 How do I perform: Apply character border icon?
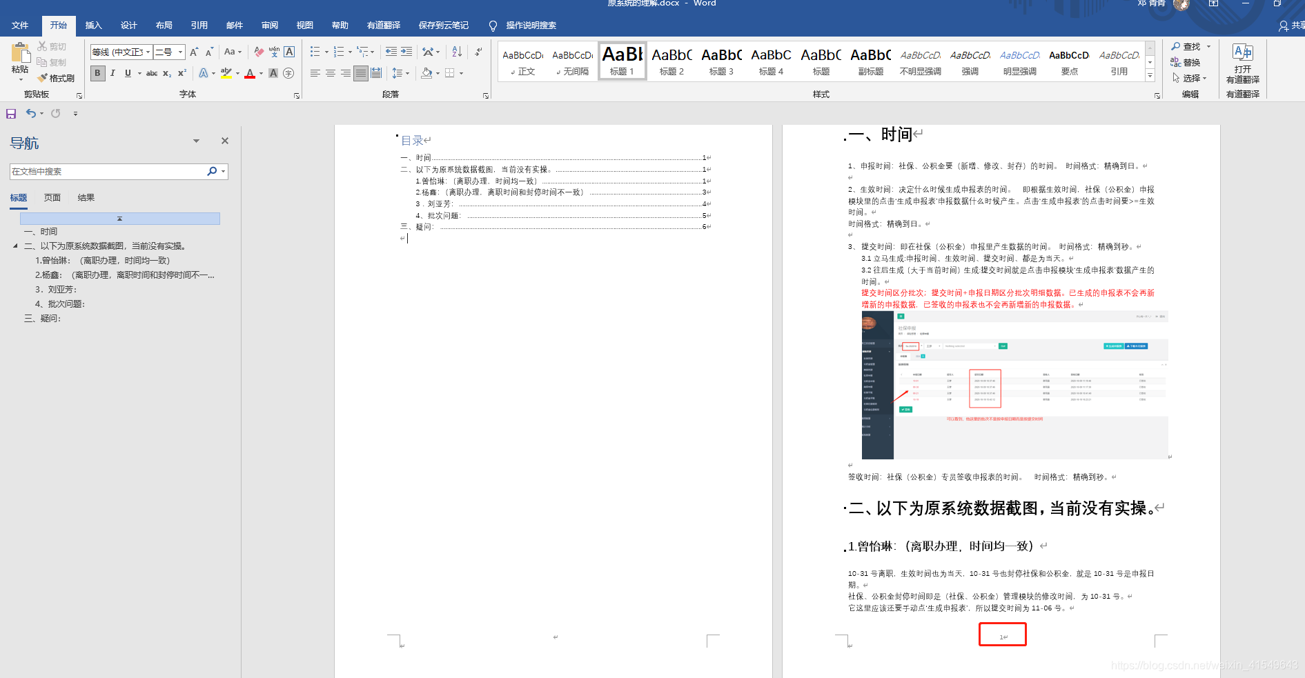pyautogui.click(x=289, y=52)
